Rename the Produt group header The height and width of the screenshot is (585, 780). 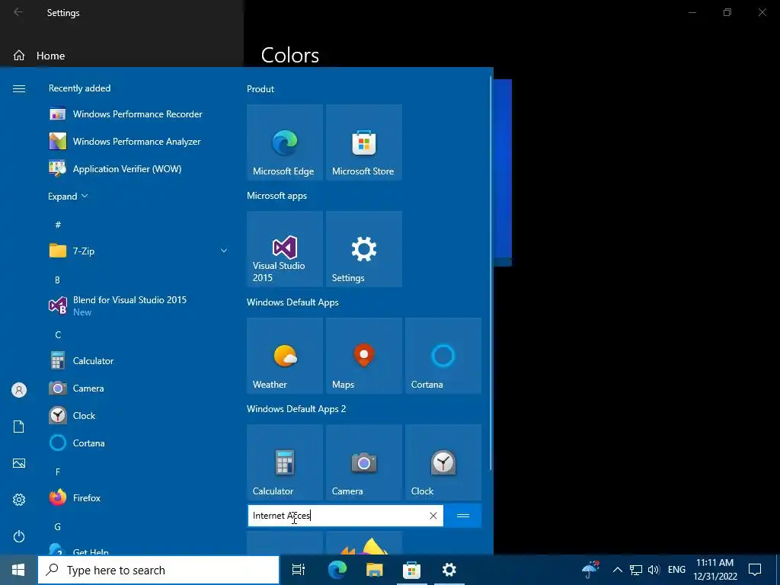pos(261,89)
